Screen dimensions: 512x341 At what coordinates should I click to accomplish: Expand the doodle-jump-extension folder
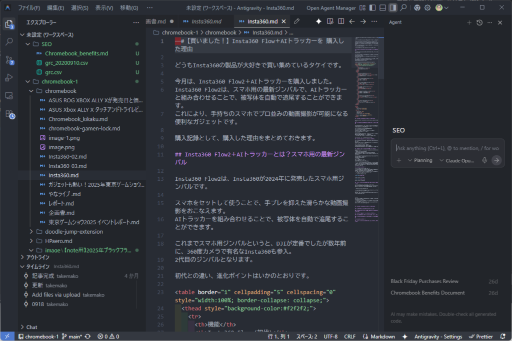click(x=73, y=232)
